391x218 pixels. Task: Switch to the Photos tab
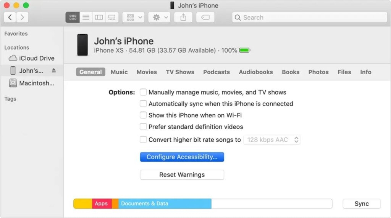318,72
